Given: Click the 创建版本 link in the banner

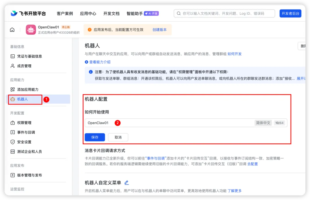Looking at the screenshot, I should coord(160,30).
